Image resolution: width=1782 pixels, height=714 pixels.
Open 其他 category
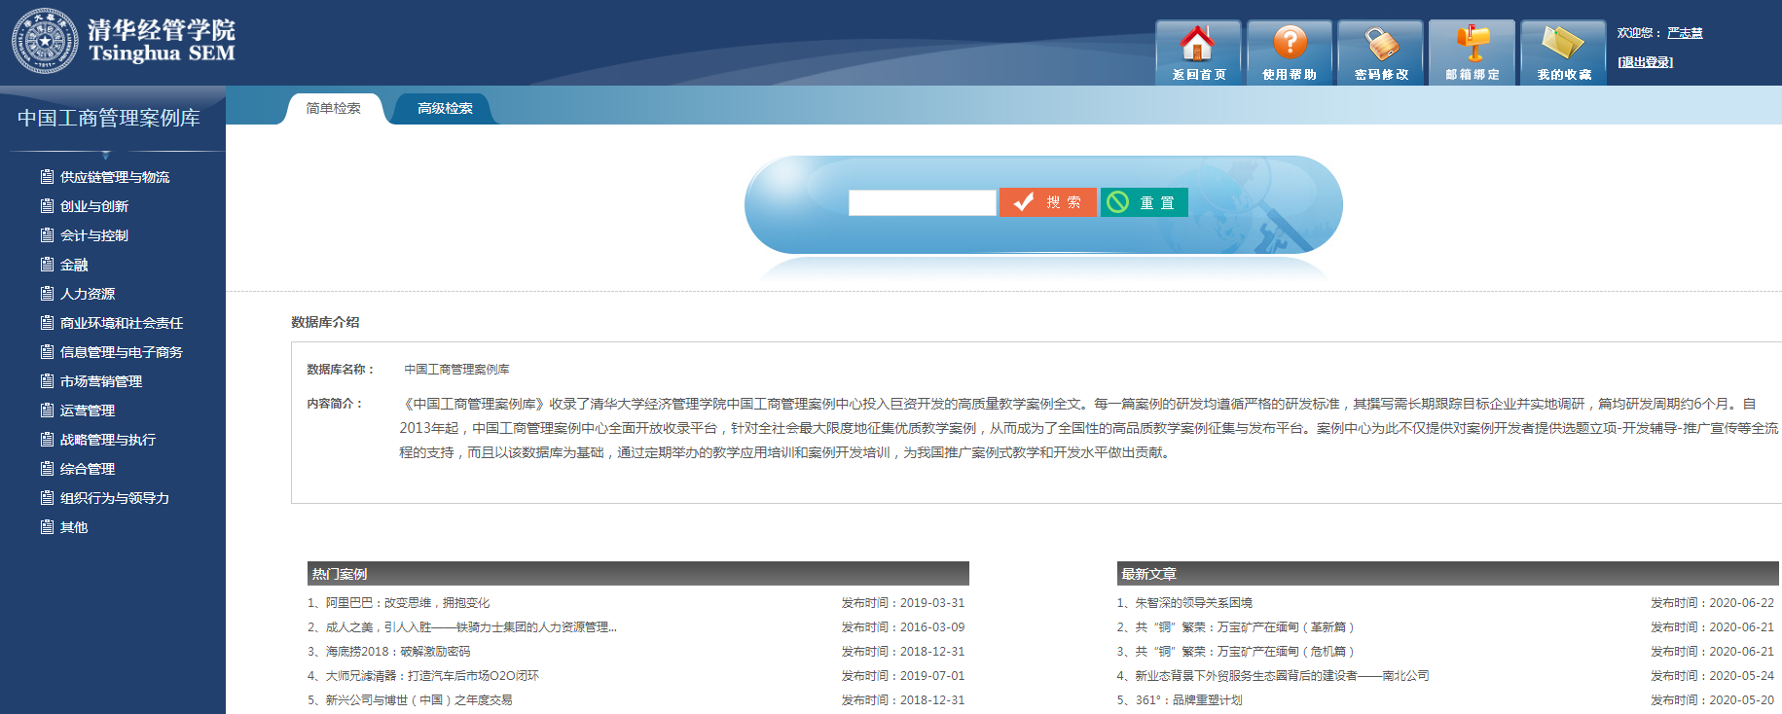pos(74,527)
